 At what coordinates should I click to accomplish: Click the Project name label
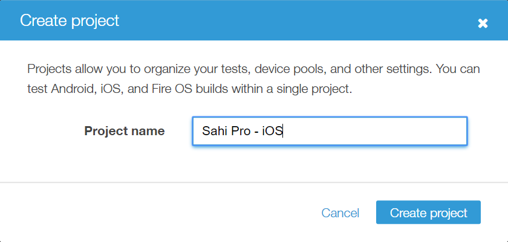(x=125, y=131)
